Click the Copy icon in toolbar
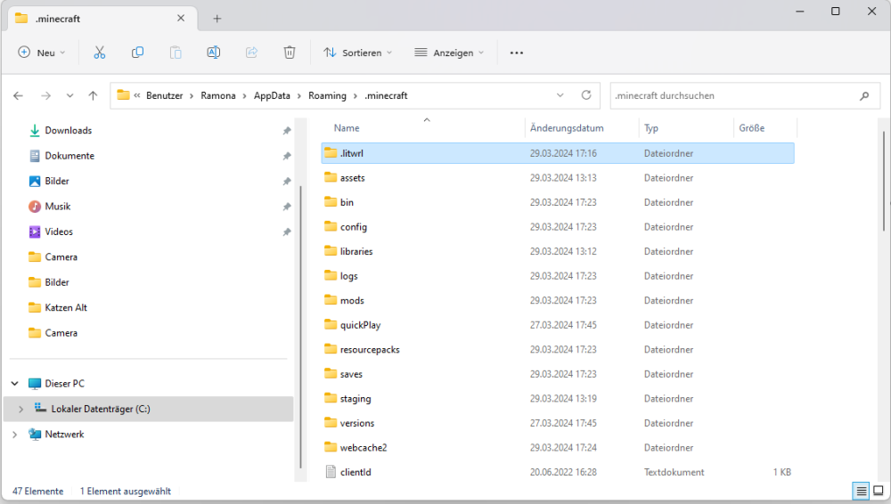This screenshot has height=504, width=891. (137, 53)
